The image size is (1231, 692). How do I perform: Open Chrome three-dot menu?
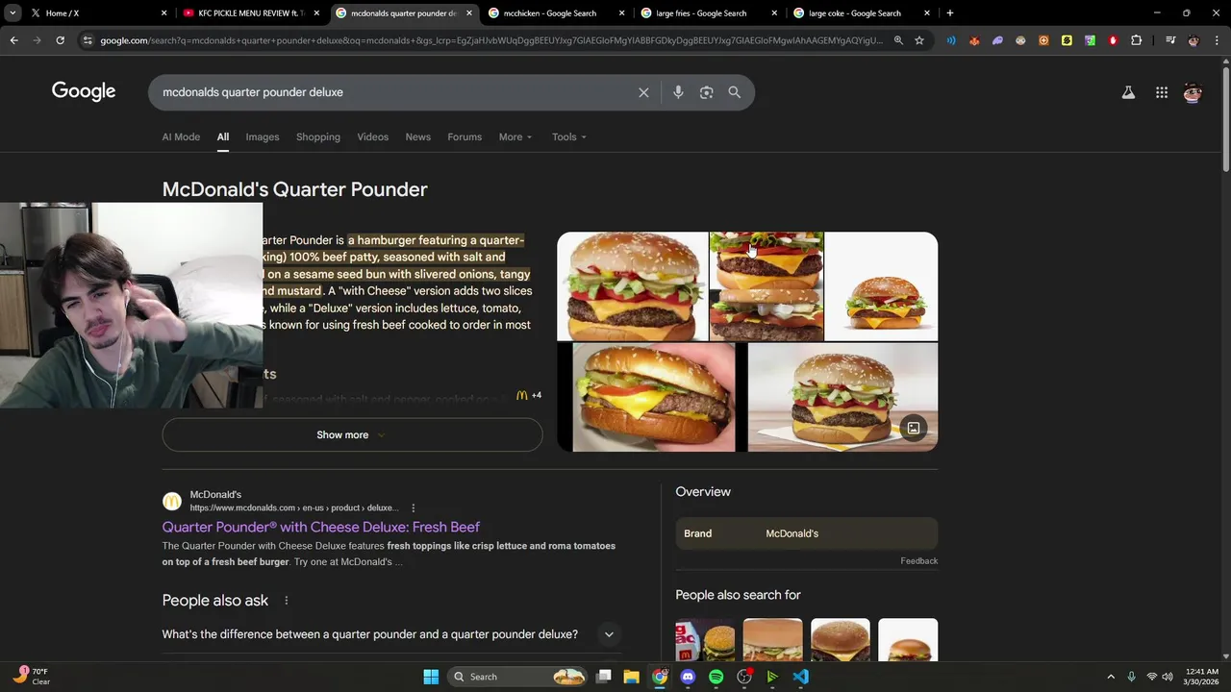1217,40
